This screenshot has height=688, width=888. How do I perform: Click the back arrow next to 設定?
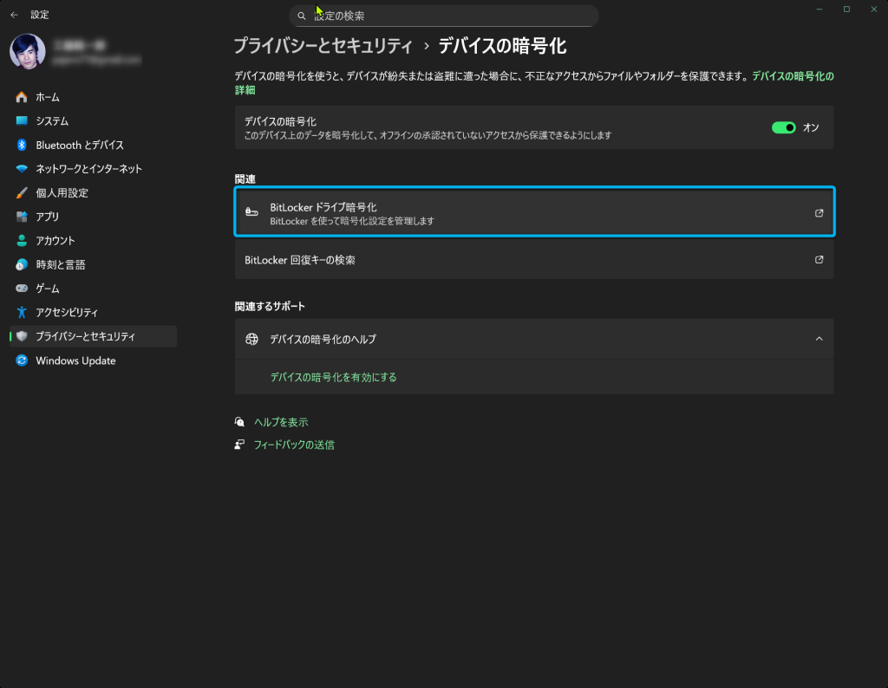[x=14, y=15]
